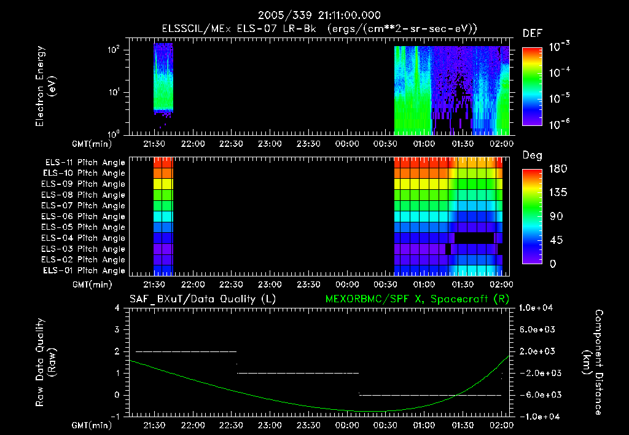
Task: Click the 135 value on the Deg scale
Action: pyautogui.click(x=558, y=192)
